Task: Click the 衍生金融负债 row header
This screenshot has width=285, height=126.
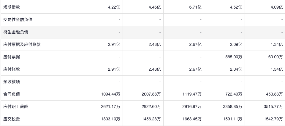Action: [x=15, y=32]
